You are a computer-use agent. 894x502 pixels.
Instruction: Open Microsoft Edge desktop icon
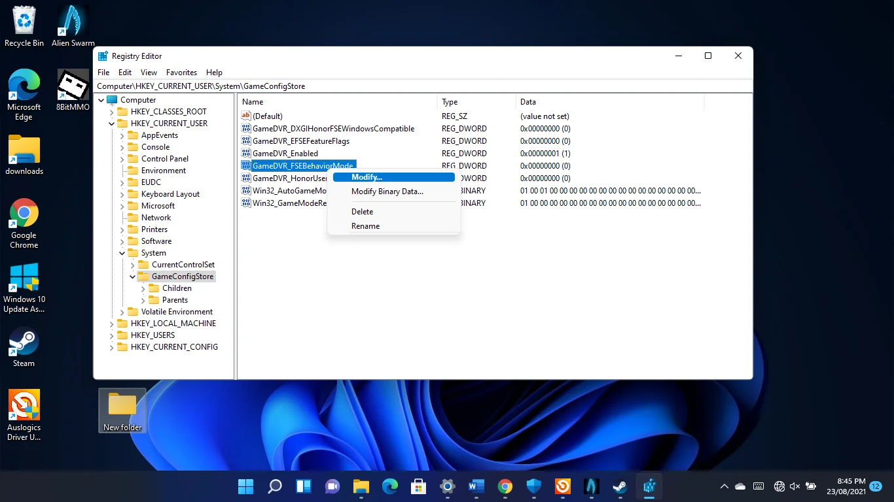(24, 95)
